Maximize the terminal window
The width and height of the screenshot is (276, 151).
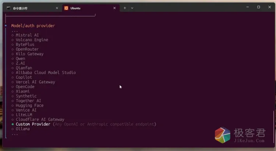point(258,7)
